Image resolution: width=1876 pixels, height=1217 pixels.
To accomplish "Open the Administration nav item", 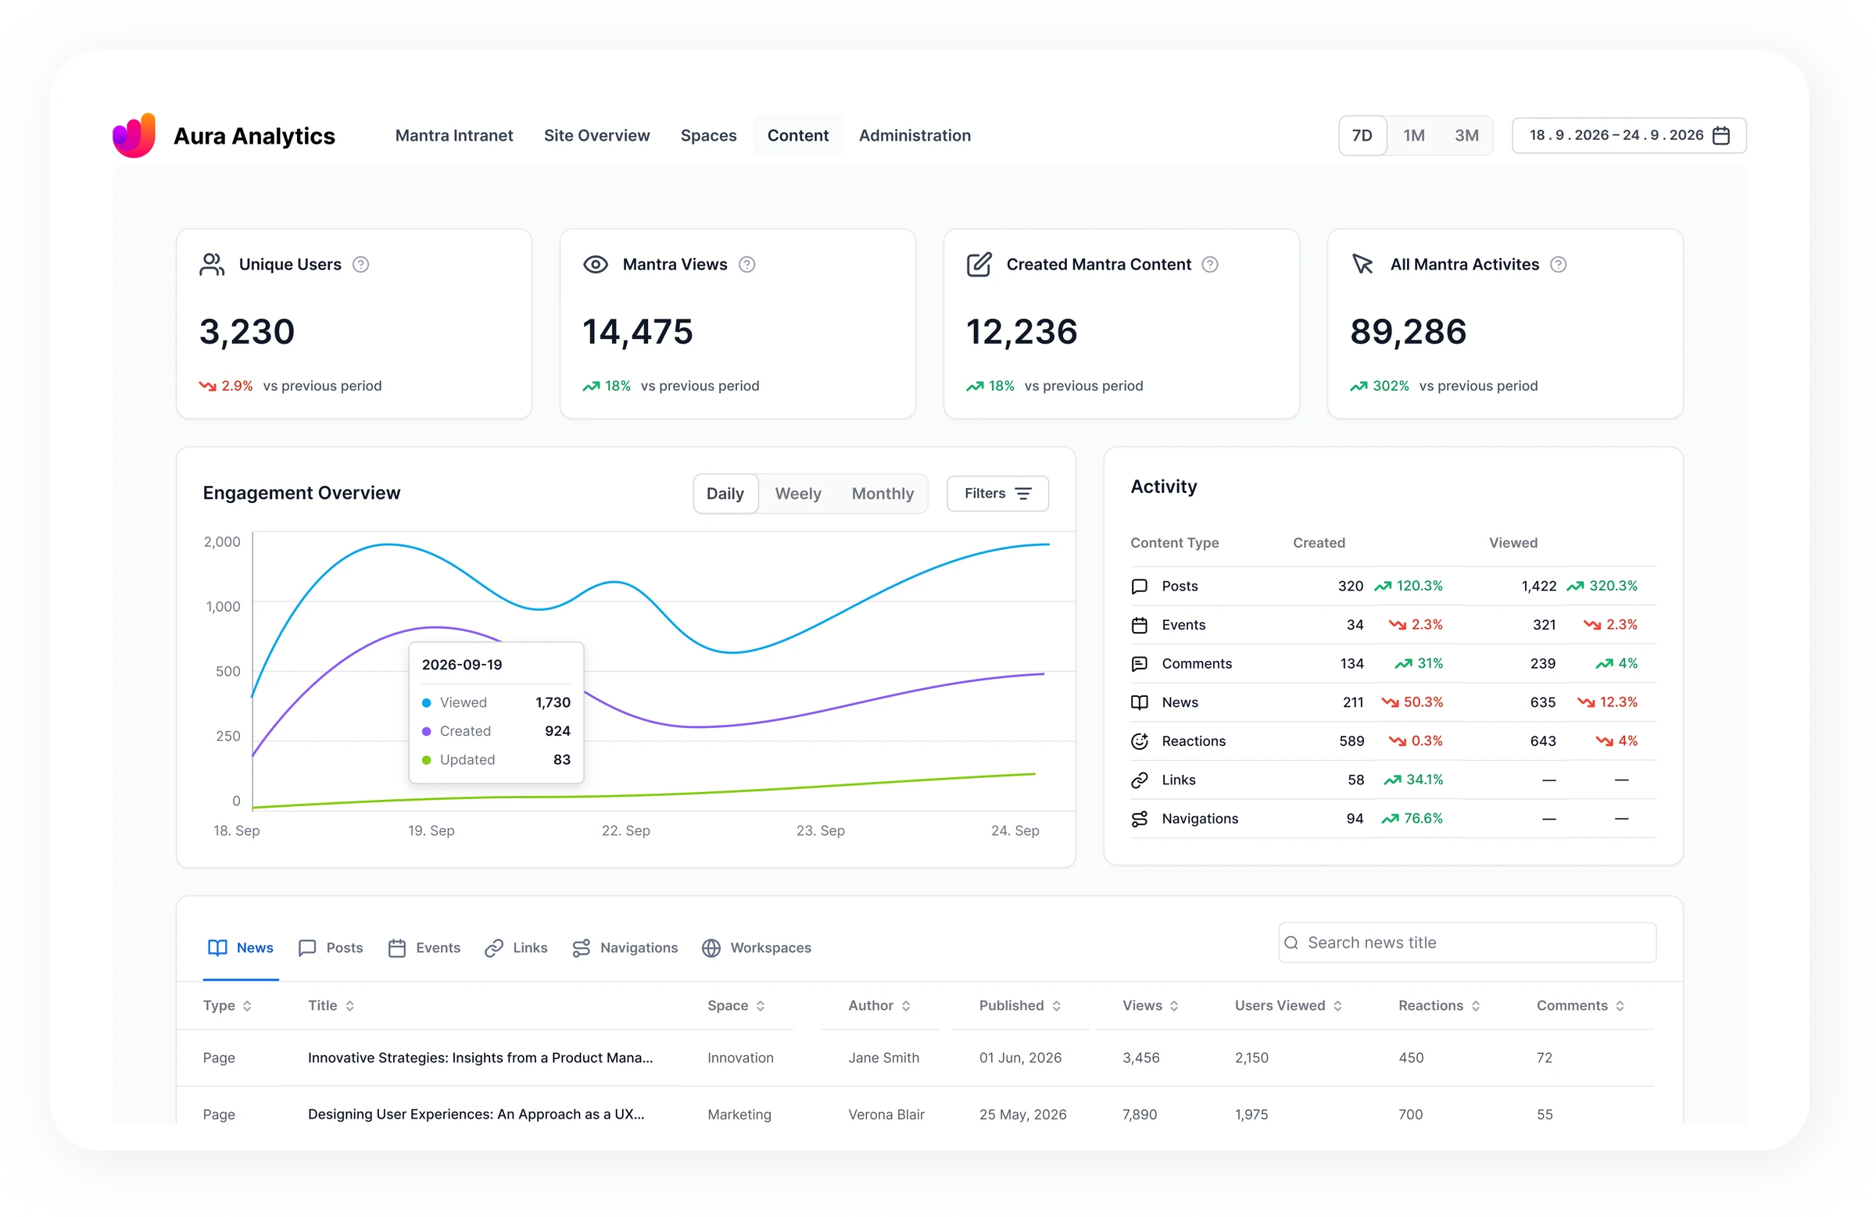I will tap(915, 135).
